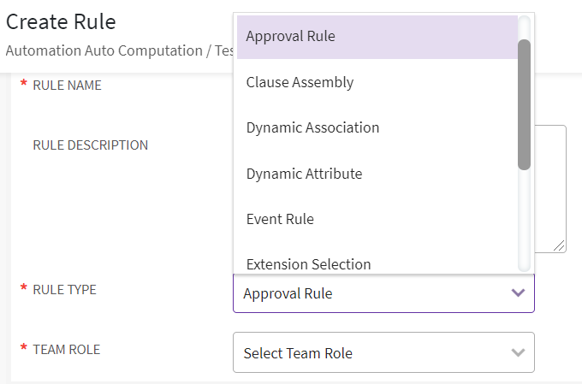
Task: Collapse the Rule Type dropdown using its chevron
Action: [x=518, y=293]
